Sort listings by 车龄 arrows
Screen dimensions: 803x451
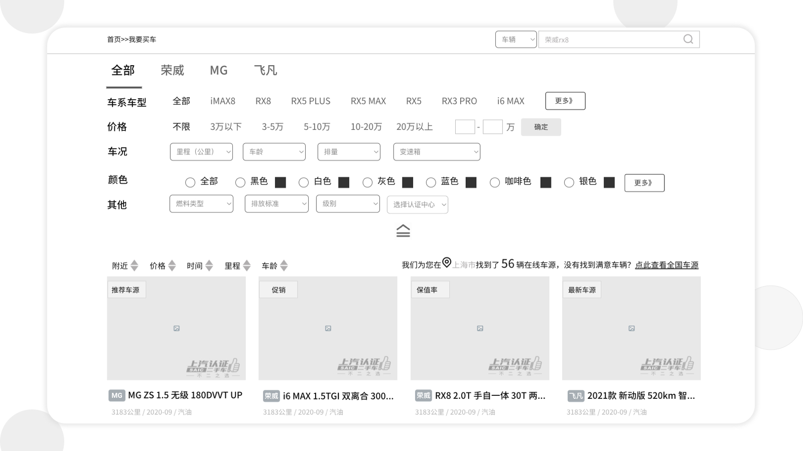click(284, 266)
